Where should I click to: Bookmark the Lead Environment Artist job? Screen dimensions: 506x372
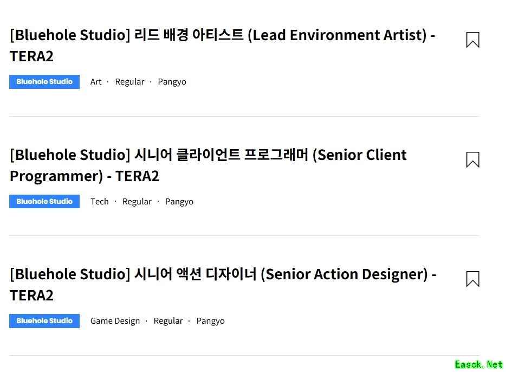point(472,40)
